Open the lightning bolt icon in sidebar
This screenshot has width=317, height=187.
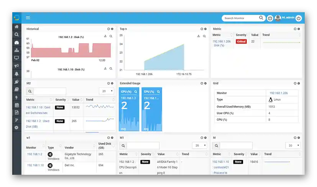pos(16,97)
